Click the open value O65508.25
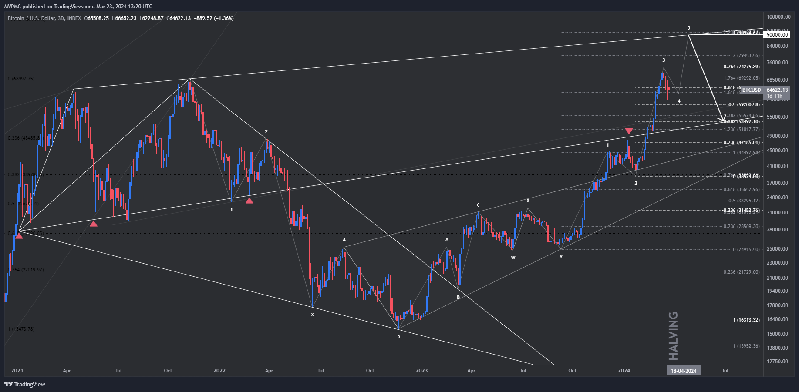Image resolution: width=799 pixels, height=392 pixels. [97, 18]
